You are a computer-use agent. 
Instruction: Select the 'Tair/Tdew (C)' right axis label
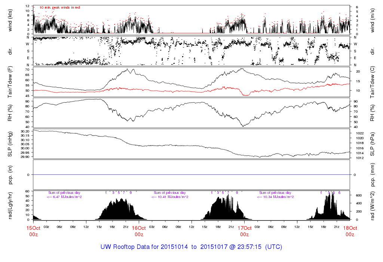[x=373, y=82]
